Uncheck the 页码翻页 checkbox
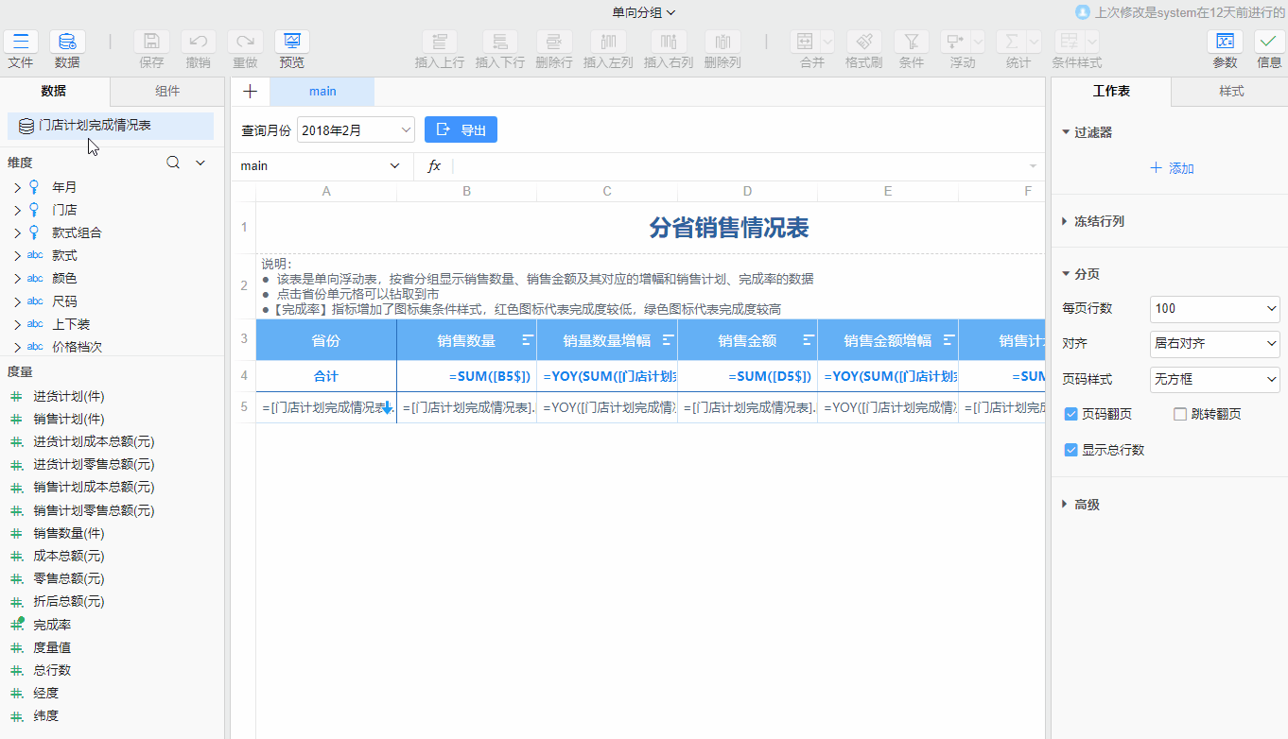Viewport: 1288px width, 739px height. tap(1071, 414)
